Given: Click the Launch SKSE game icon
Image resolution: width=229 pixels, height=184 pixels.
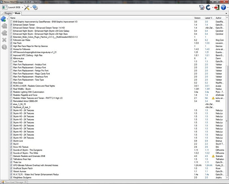Looking at the screenshot, I should click(5, 7).
